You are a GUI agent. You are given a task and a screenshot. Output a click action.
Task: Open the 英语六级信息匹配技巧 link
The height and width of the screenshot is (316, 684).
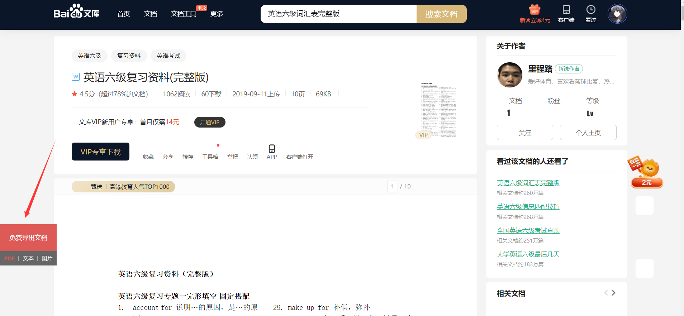528,206
